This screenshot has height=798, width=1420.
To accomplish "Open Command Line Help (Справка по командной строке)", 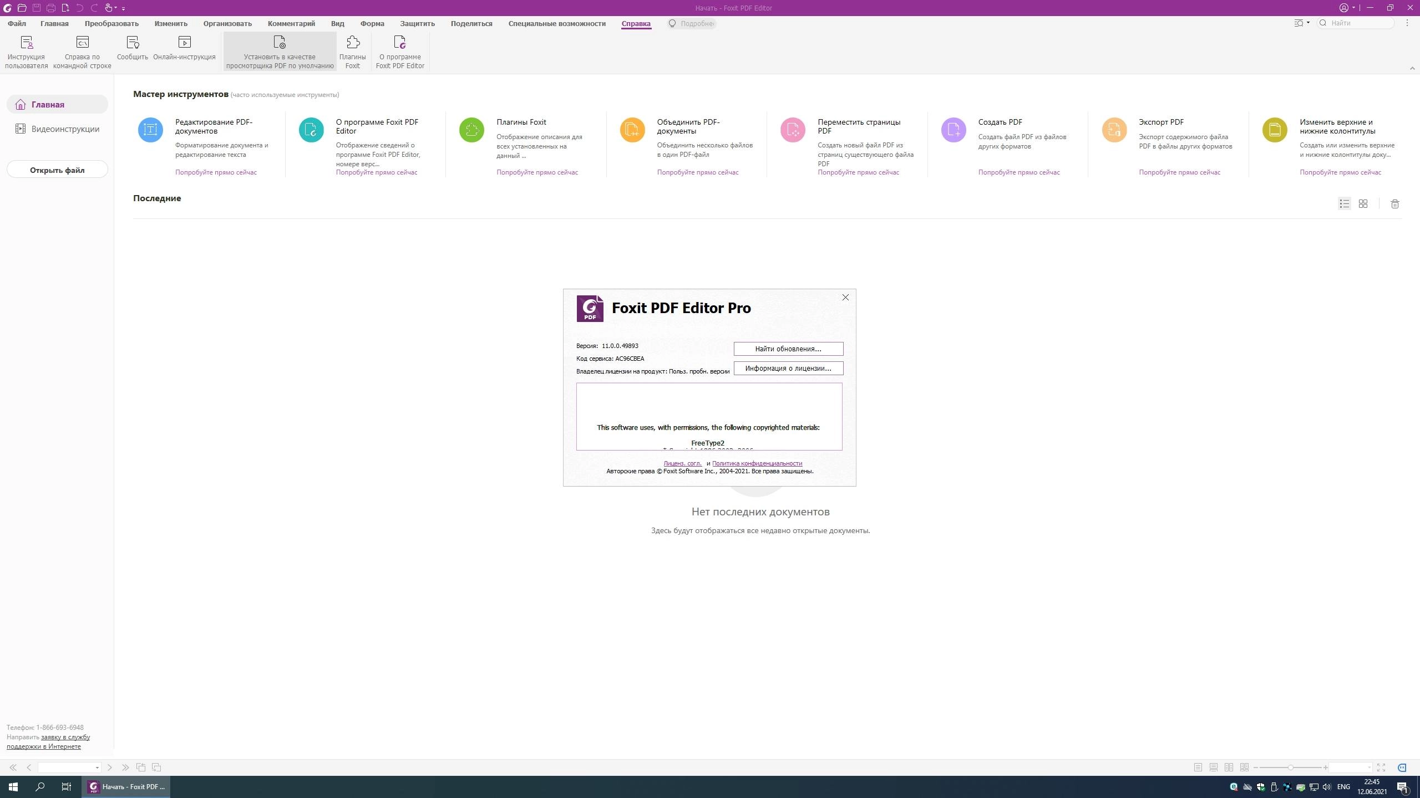I will click(82, 52).
